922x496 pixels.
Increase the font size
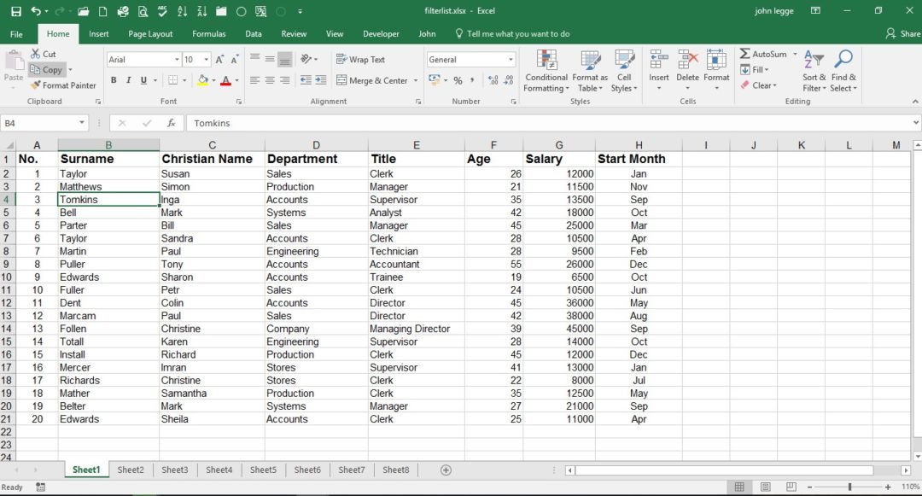click(219, 60)
